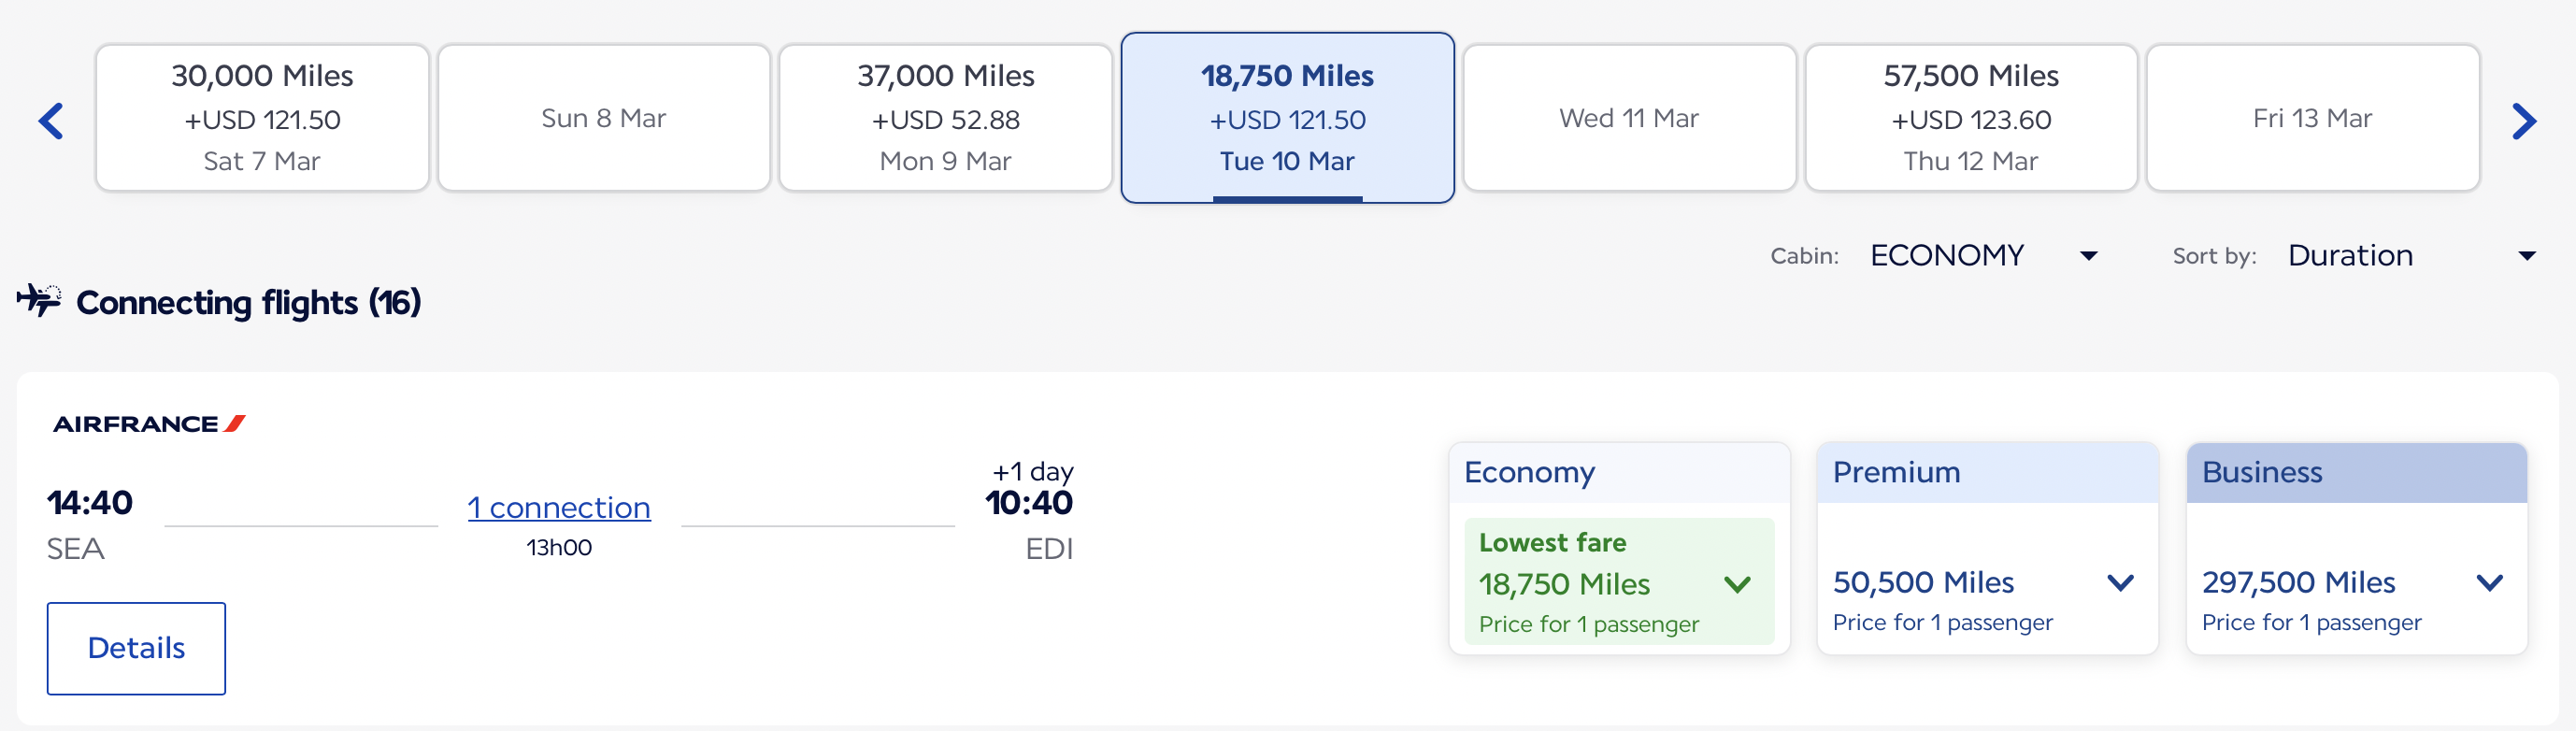
Task: Select Thu 12 Mar date tab
Action: coord(1970,118)
